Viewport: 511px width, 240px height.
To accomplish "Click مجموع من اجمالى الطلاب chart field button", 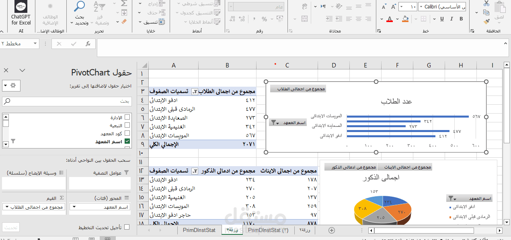I will pyautogui.click(x=298, y=89).
